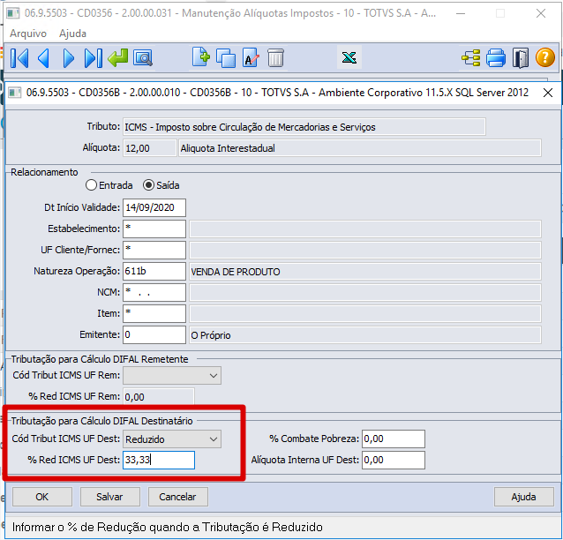Viewport: 563px width, 540px height.
Task: Close the CD0356B dialog window
Action: pyautogui.click(x=548, y=93)
